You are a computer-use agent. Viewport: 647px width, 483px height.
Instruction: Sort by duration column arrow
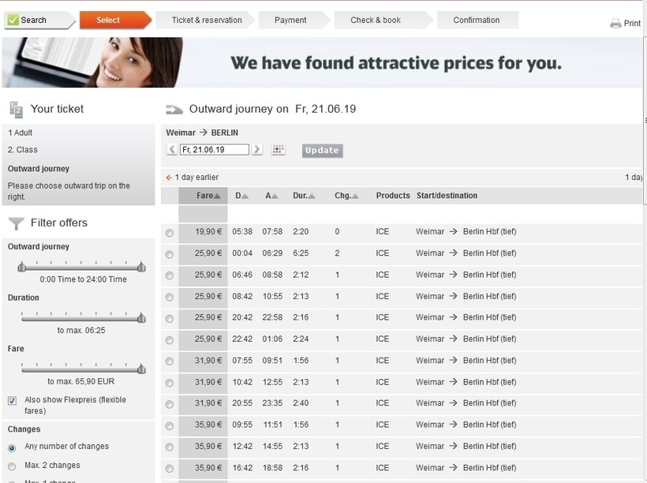312,196
